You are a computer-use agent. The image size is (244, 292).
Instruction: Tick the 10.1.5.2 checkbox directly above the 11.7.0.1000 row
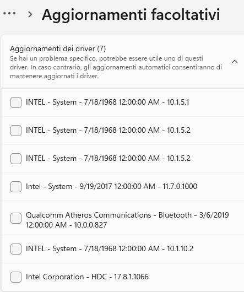pos(16,159)
